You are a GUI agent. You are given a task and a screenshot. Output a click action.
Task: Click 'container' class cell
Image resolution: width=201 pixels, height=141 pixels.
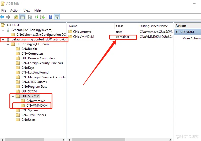[x=123, y=37]
